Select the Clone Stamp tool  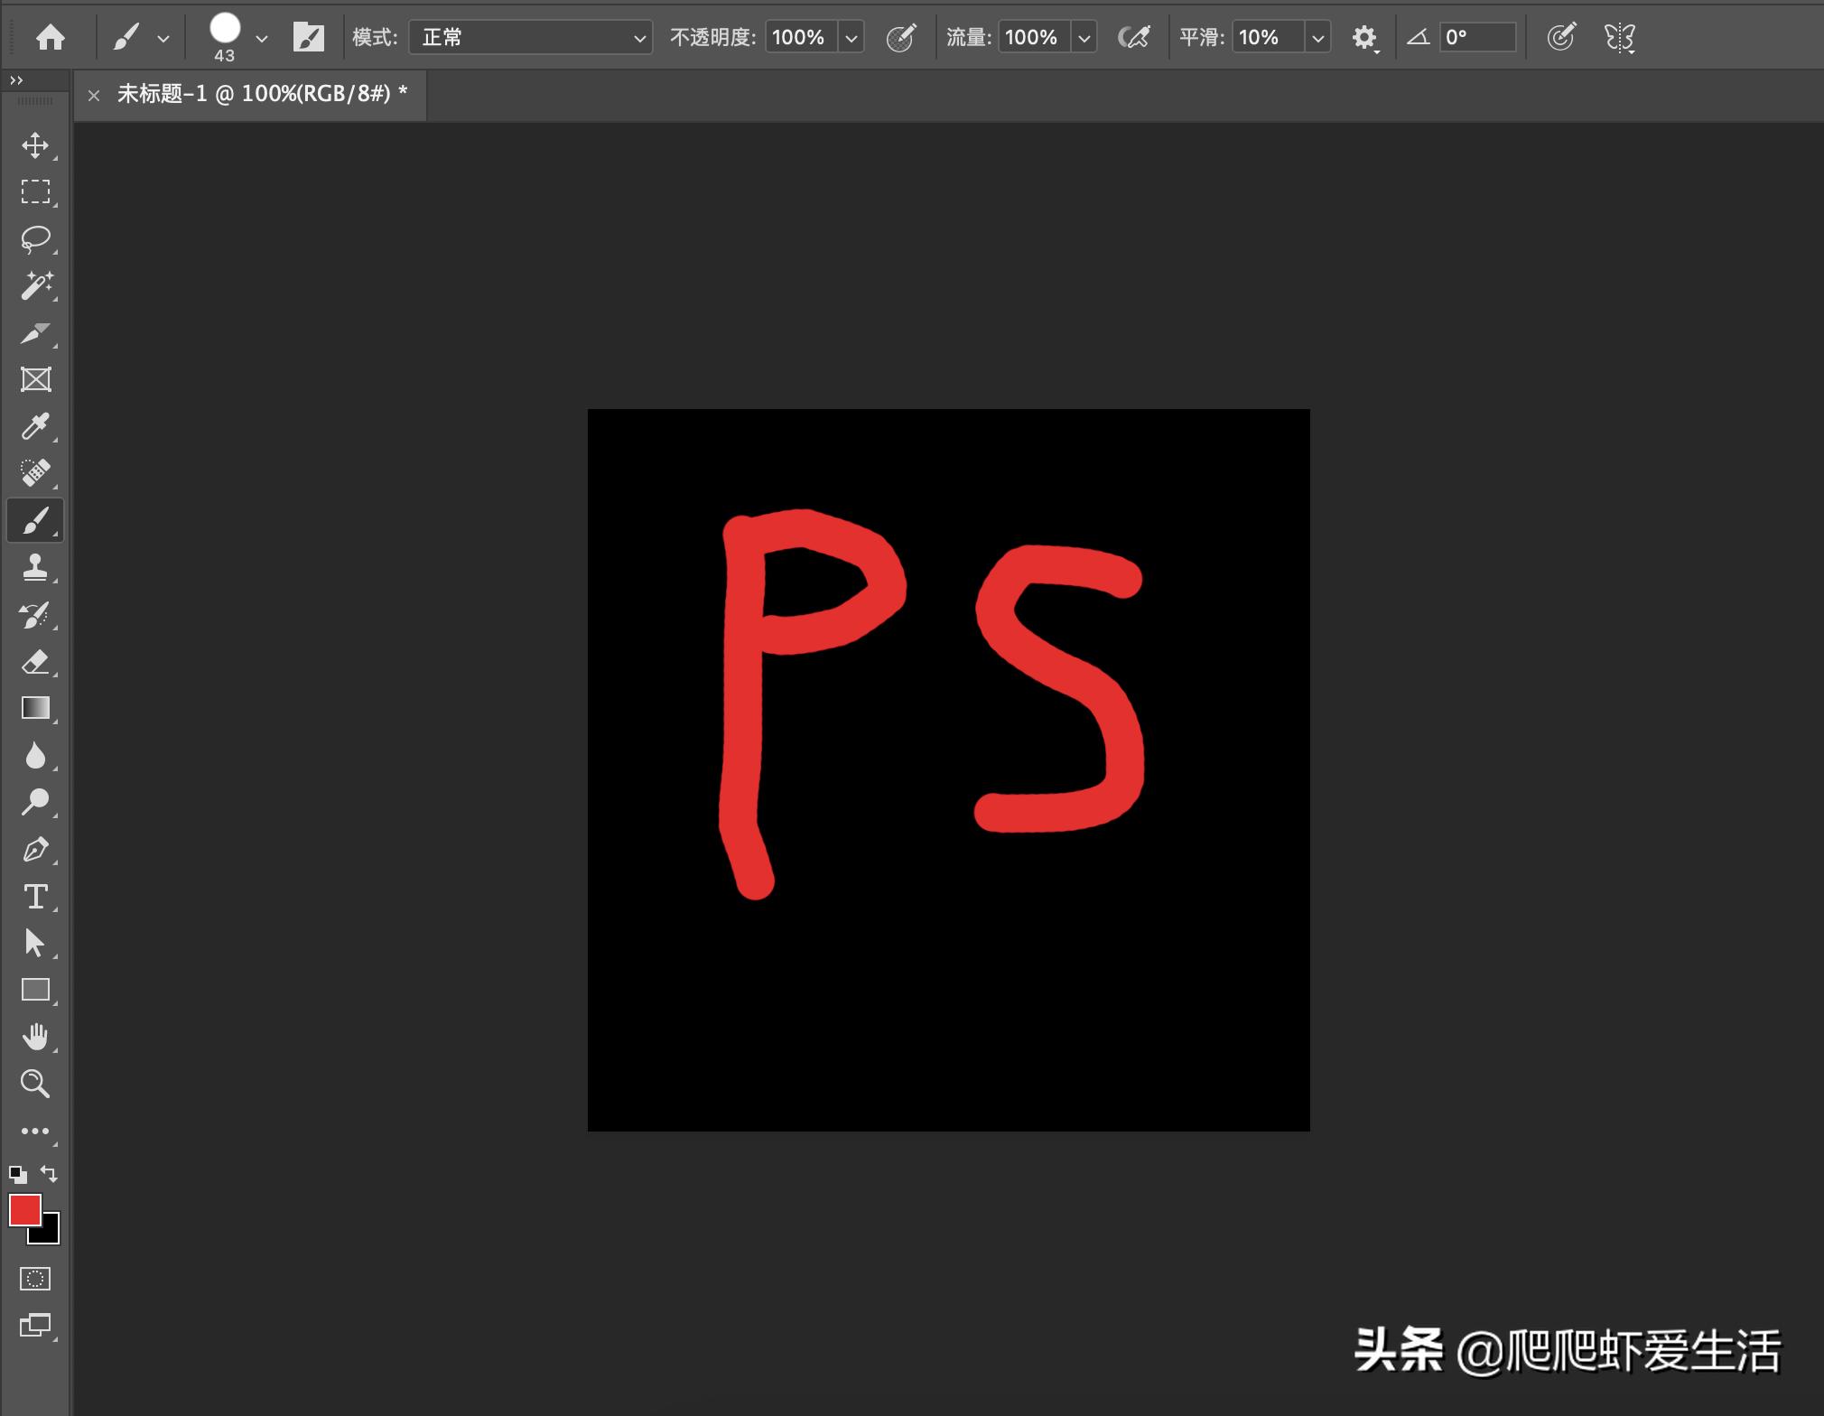35,567
